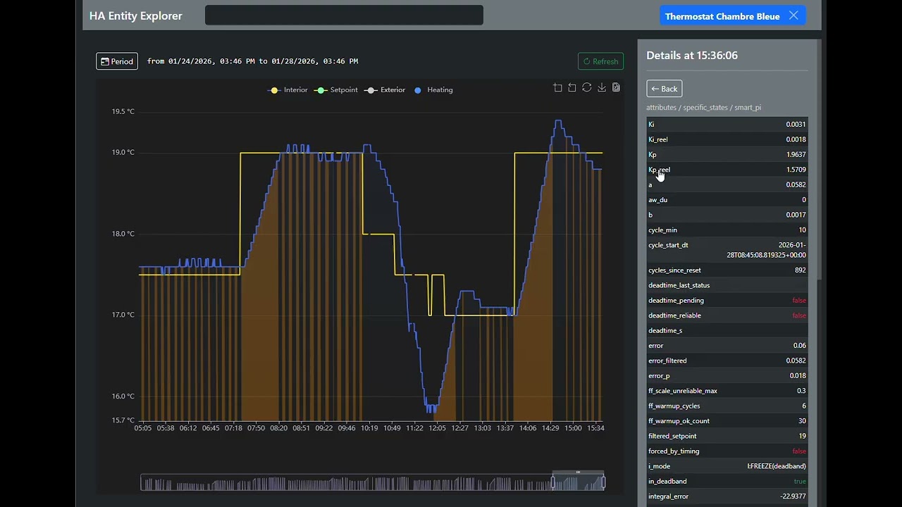Toggle the Exterior series in the legend
The height and width of the screenshot is (507, 902).
(385, 90)
